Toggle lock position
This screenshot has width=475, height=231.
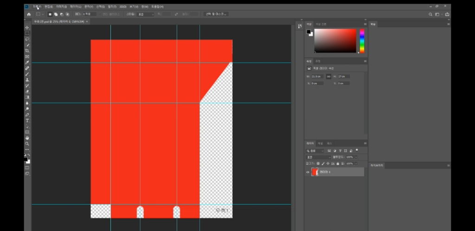pyautogui.click(x=328, y=163)
